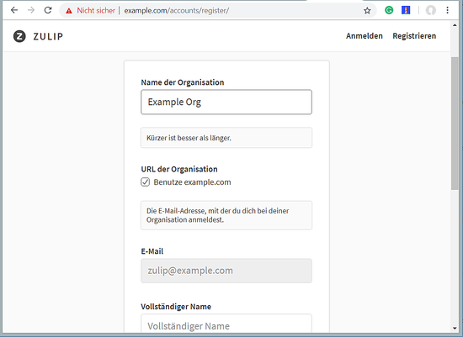
Task: Click the vertical scrollbar thumb
Action: 455,124
